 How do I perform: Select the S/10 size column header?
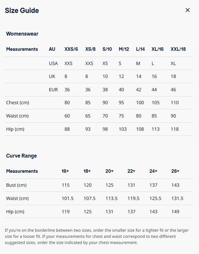[x=107, y=49]
